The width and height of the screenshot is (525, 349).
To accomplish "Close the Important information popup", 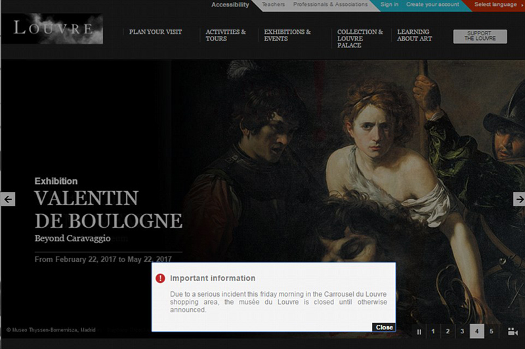I will click(384, 327).
